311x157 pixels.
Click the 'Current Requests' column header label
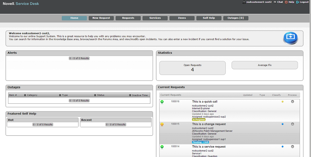(x=171, y=95)
